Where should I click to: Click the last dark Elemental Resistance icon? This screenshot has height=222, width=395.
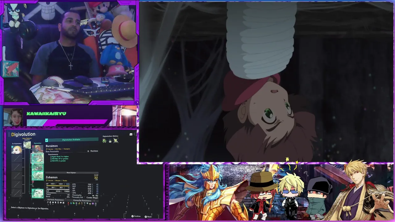96,203
